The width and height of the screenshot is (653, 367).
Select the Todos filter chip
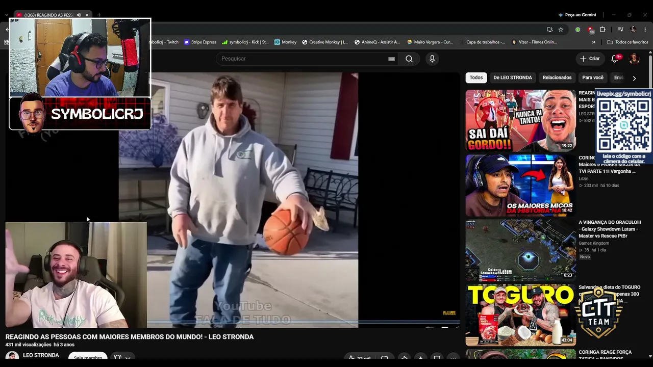pos(476,77)
